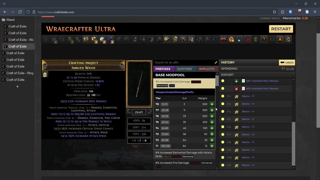Screen dimensions: 320x180
Task: Add tier T7 20-29 with plus button
Action: 212,110
